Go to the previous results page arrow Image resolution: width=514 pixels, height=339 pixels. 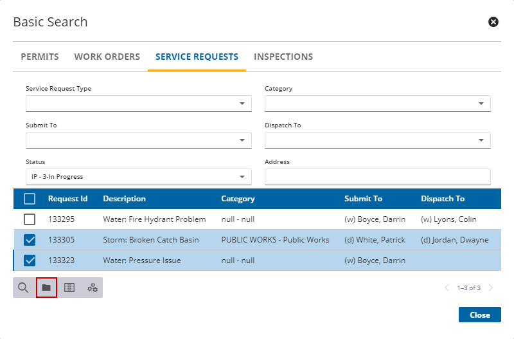tap(447, 288)
